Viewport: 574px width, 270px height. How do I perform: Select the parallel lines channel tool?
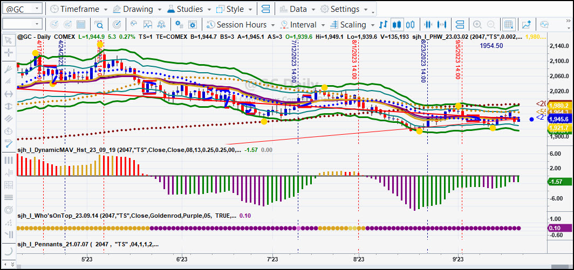click(9, 119)
